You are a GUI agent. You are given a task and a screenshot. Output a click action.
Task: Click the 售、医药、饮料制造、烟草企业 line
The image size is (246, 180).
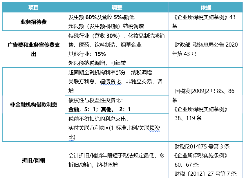[x=105, y=45]
